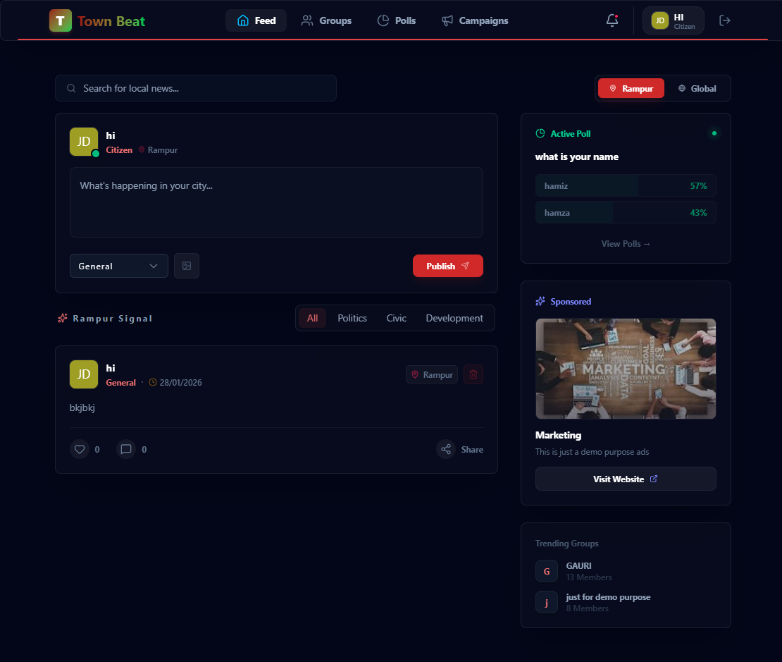The image size is (782, 662).
Task: Select the All filter
Action: pos(312,318)
